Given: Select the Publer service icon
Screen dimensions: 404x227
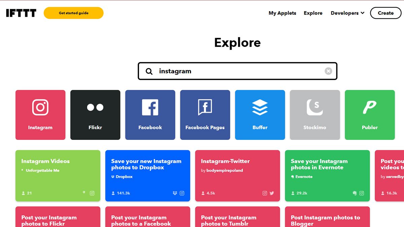Looking at the screenshot, I should coord(369,107).
